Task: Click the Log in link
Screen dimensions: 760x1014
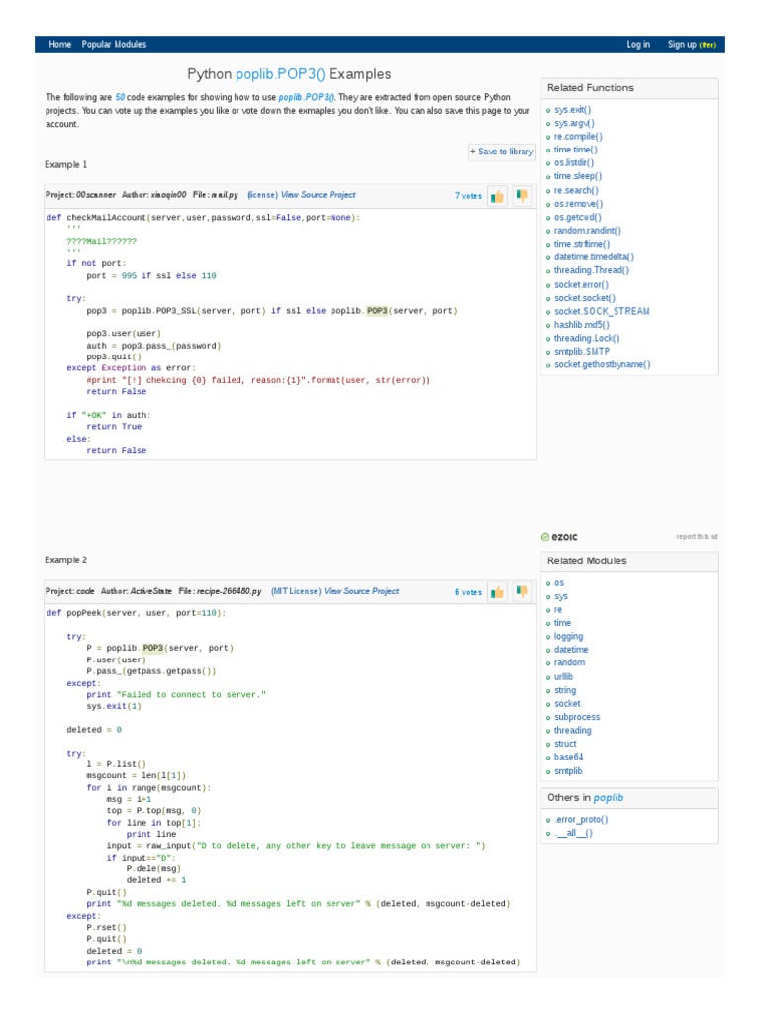Action: (x=638, y=45)
